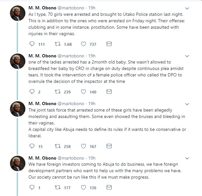Open the profile avatar of the second tweet
This screenshot has height=196, width=202.
(18, 61)
